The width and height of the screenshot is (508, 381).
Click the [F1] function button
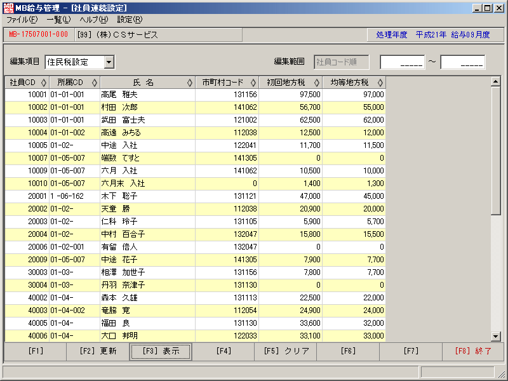36,351
